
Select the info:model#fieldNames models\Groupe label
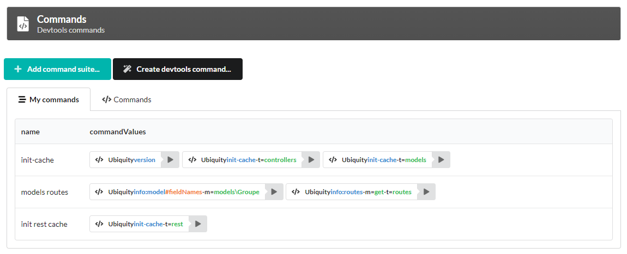point(184,192)
